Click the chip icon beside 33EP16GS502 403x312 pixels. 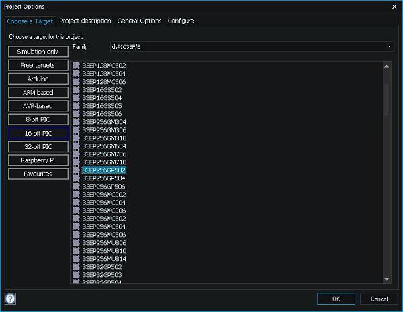(76, 90)
